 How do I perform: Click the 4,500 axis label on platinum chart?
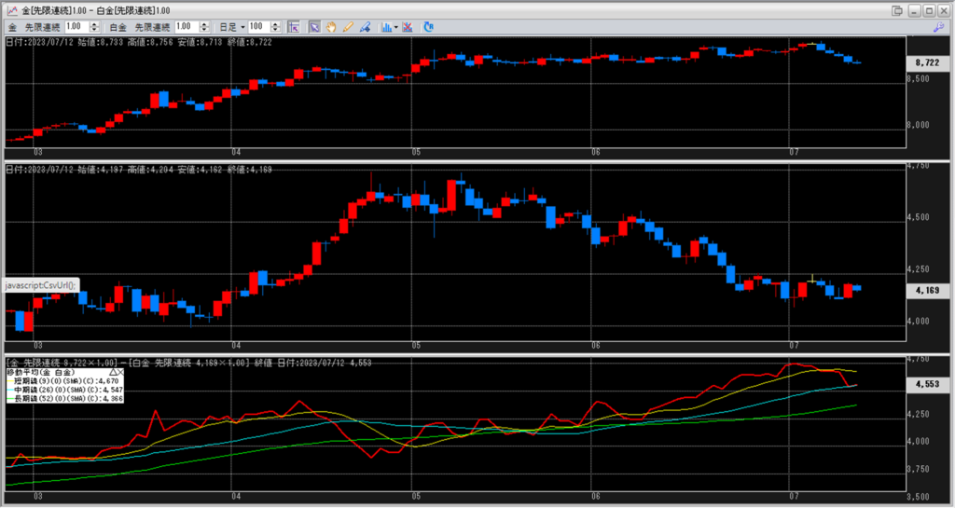point(918,217)
